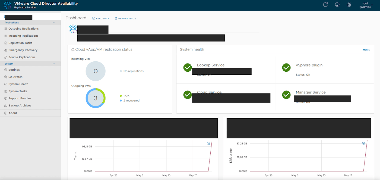Viewport: 380px width, 180px height.
Task: Click the About info icon
Action: coord(6,113)
